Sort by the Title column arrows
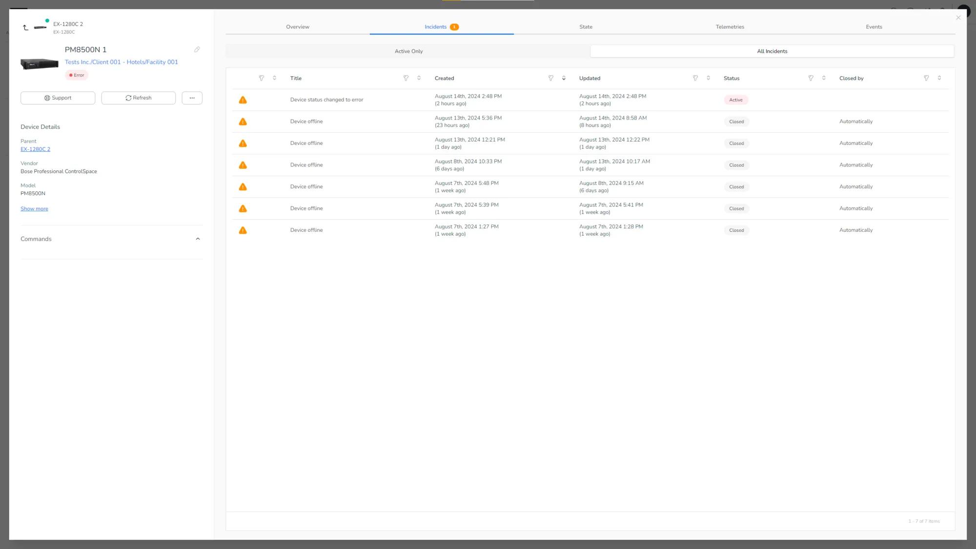 pos(419,78)
